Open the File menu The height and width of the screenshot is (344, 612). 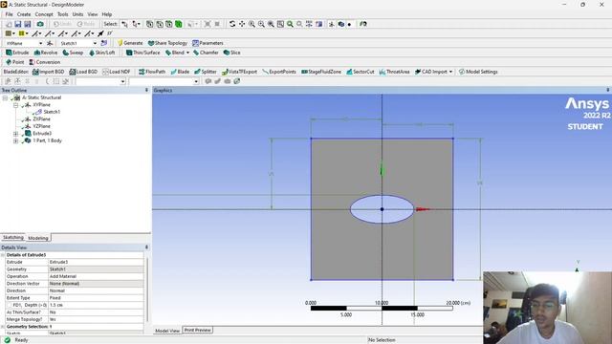(9, 14)
